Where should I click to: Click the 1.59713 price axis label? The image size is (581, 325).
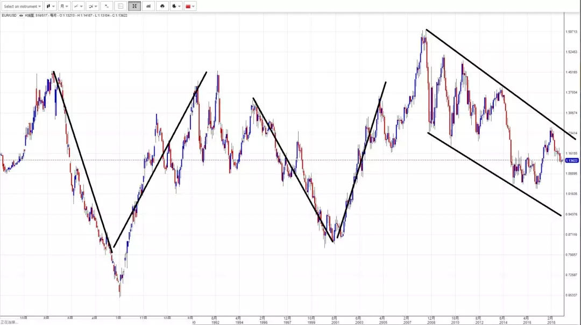tap(571, 32)
